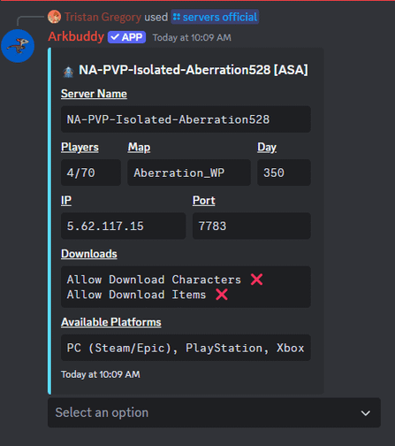Click the embed server icon beside title
Image resolution: width=395 pixels, height=446 pixels.
(68, 72)
